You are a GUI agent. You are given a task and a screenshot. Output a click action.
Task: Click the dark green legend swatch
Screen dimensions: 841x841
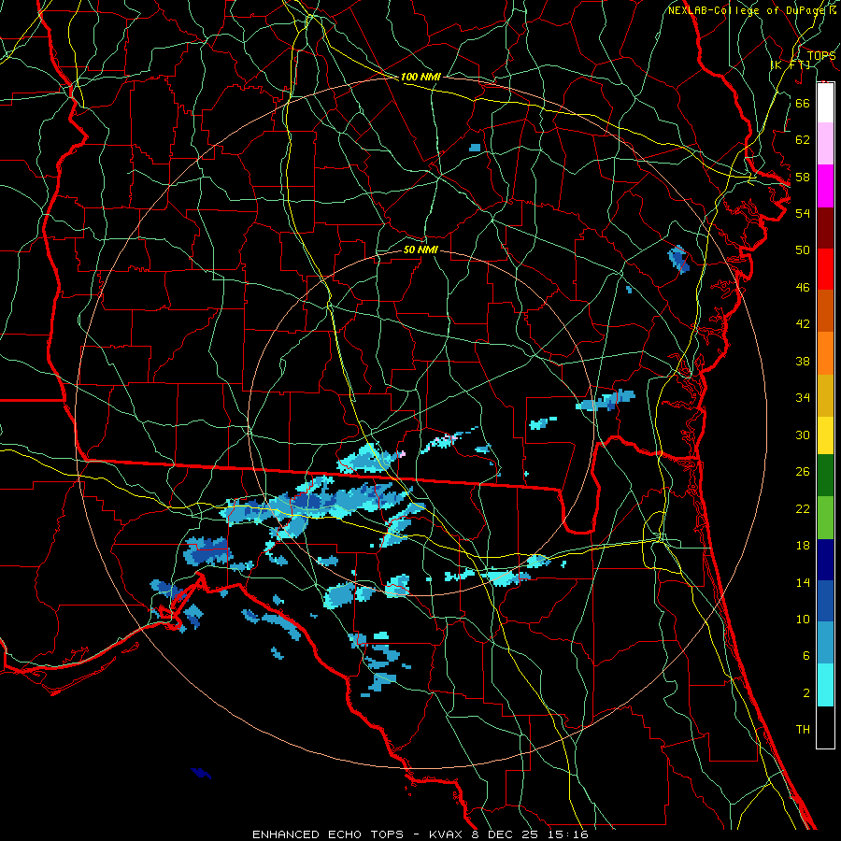(825, 476)
